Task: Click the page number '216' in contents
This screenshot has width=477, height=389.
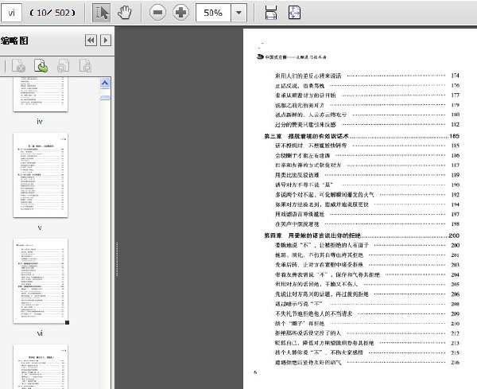Action: pos(455,363)
